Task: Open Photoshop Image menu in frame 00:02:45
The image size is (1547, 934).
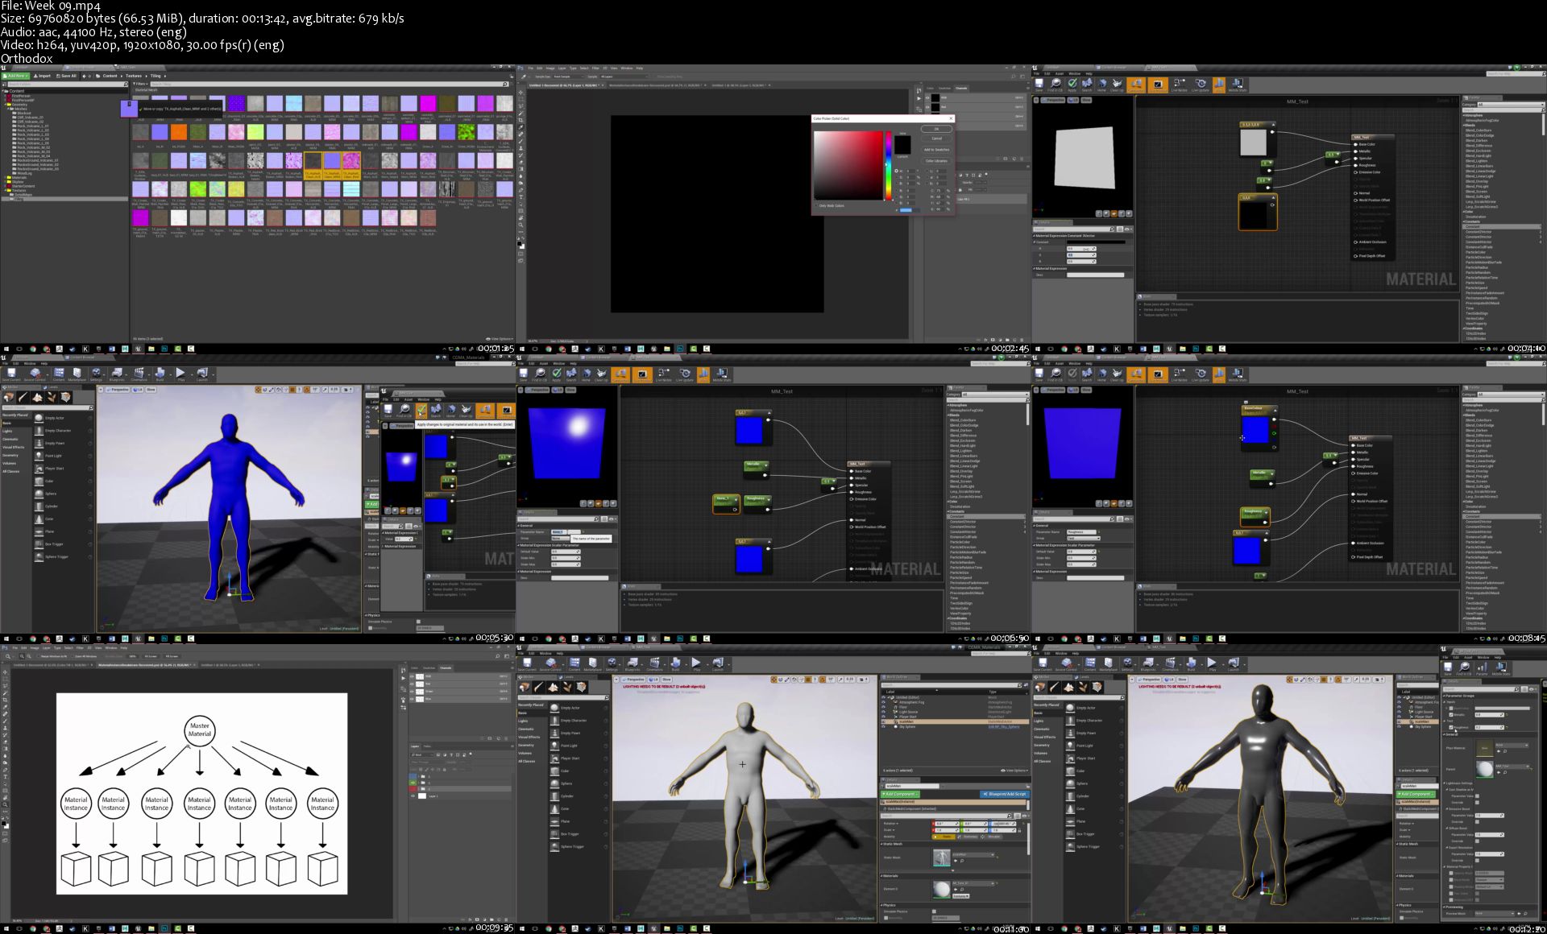Action: pos(550,68)
